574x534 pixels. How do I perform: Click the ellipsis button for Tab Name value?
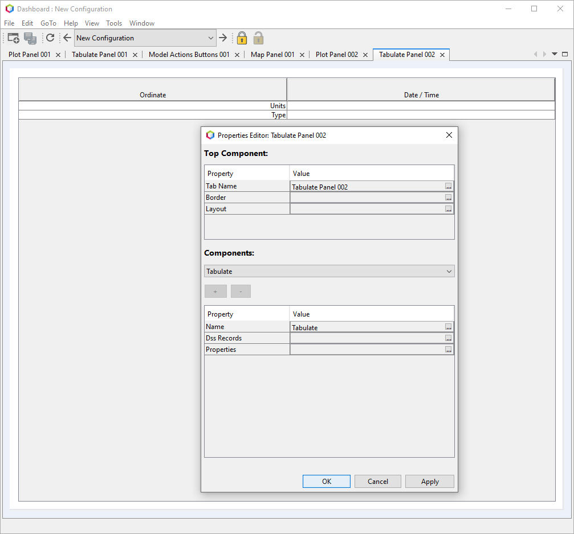tap(449, 186)
